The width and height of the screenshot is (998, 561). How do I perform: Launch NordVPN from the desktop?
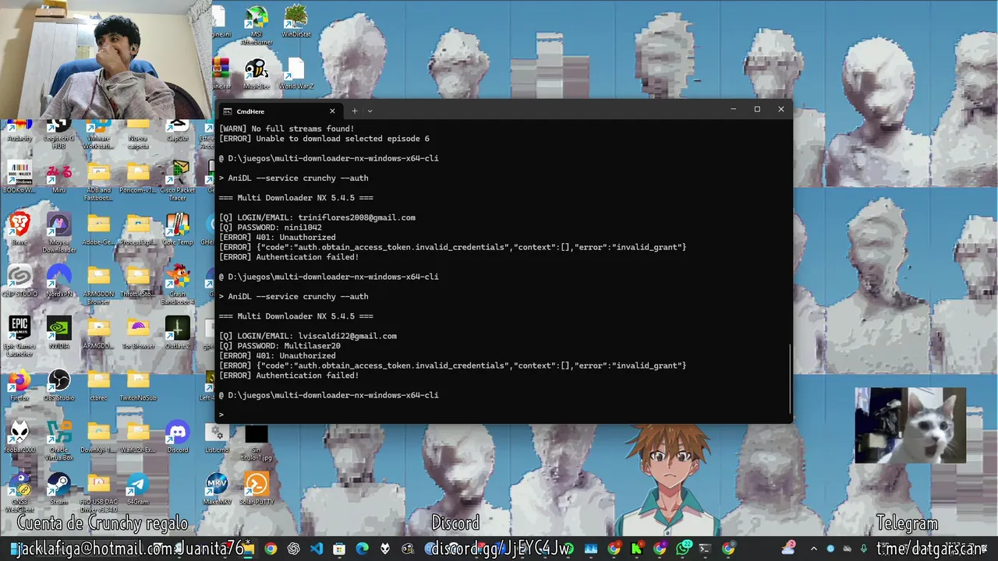pos(58,281)
